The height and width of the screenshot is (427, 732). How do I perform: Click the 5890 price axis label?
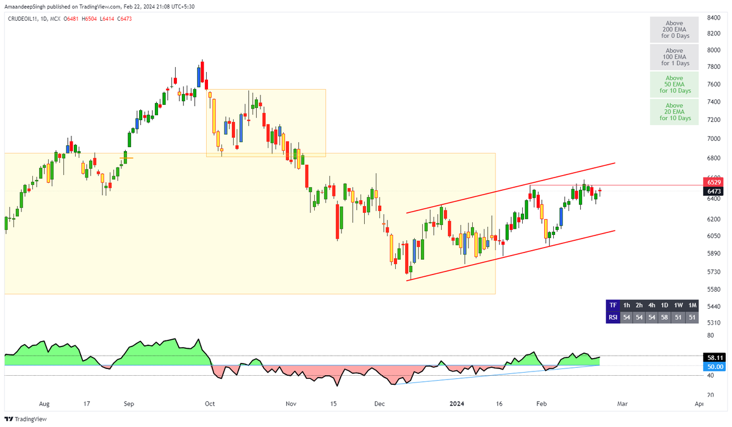(x=714, y=253)
